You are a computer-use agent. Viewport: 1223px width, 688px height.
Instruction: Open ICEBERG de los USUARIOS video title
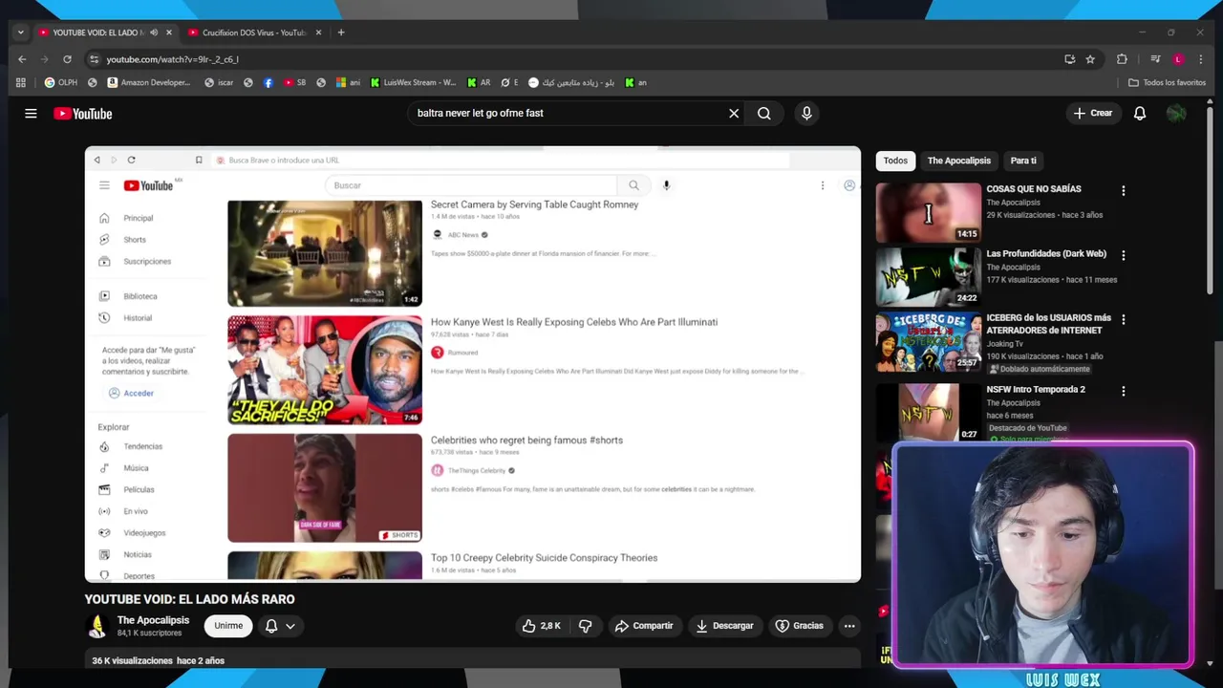(x=1048, y=324)
